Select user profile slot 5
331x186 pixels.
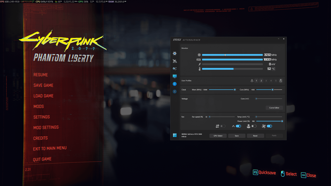(x=276, y=81)
